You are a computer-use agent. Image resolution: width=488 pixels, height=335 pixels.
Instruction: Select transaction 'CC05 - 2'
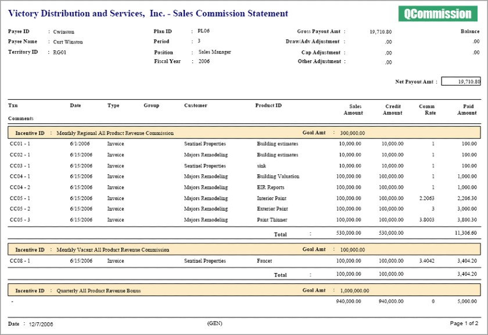click(20, 209)
